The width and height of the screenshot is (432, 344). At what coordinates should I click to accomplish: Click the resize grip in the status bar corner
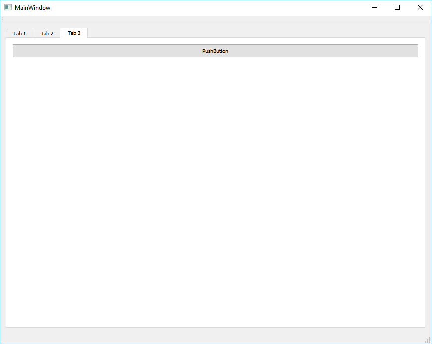coord(427,340)
